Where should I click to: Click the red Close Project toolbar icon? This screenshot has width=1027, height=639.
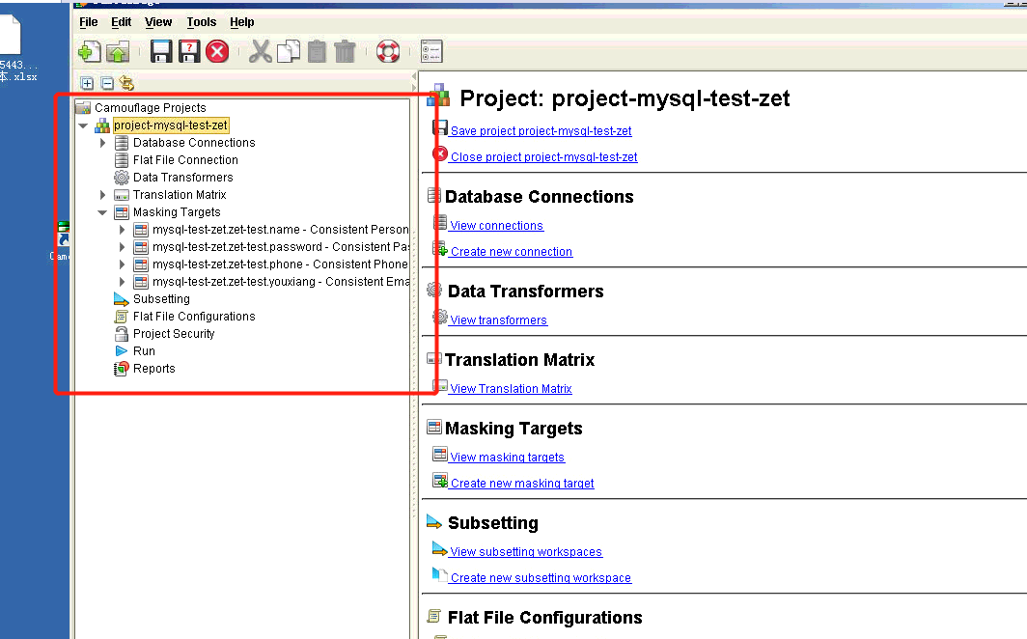pyautogui.click(x=217, y=51)
